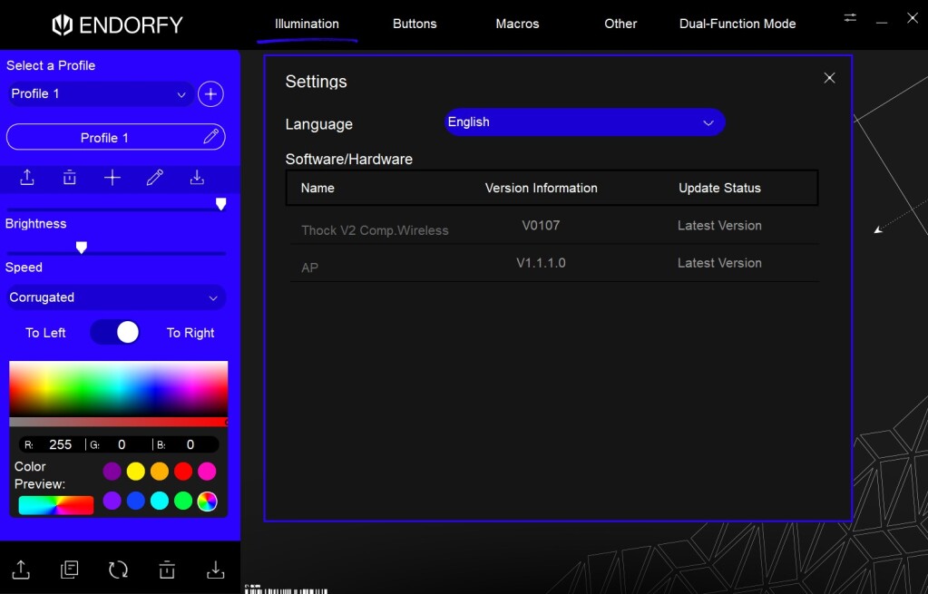This screenshot has height=594, width=928.
Task: Click the R value input field
Action: 60,444
